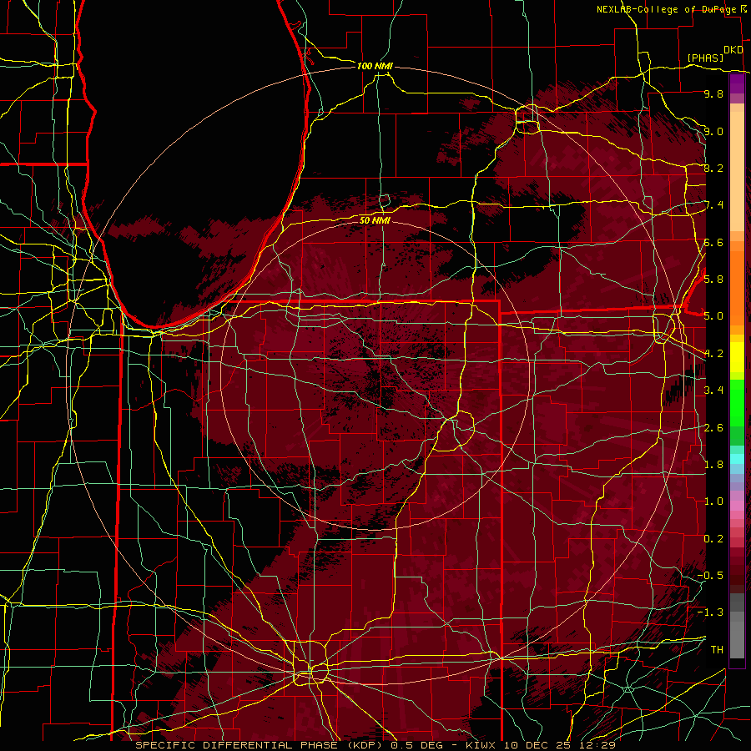Click the purple segment at top of color bar
The width and height of the screenshot is (751, 751).
737,83
